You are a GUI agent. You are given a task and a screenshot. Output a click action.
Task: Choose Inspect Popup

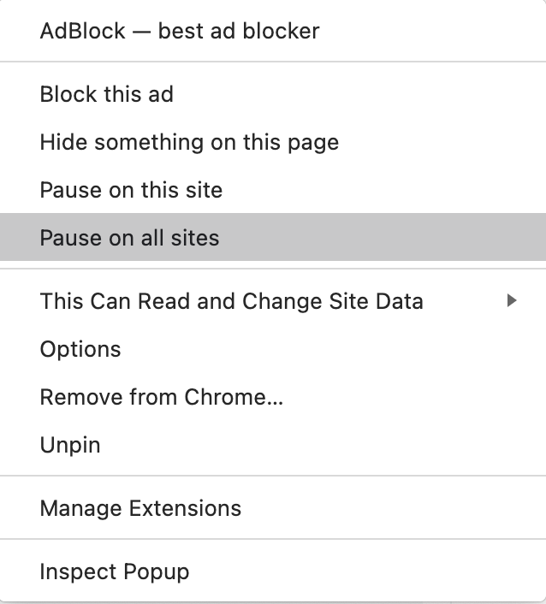point(115,571)
